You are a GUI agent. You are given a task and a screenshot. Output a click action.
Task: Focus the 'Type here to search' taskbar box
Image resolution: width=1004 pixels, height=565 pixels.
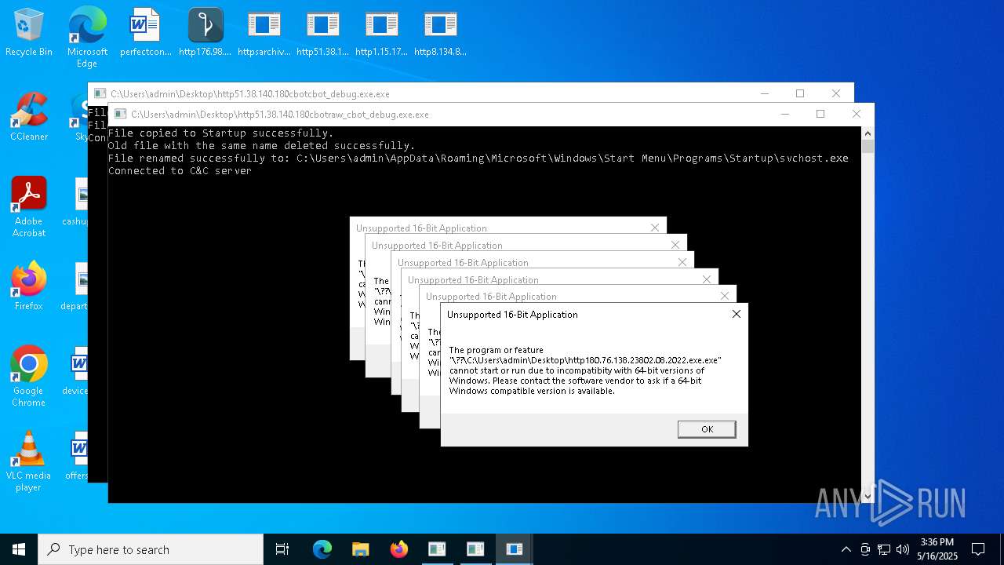151,549
